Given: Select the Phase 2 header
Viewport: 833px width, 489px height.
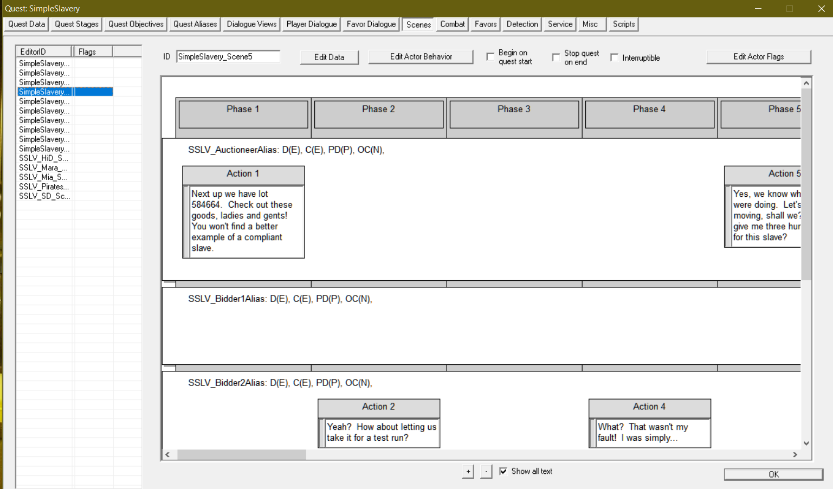Looking at the screenshot, I should coord(379,114).
